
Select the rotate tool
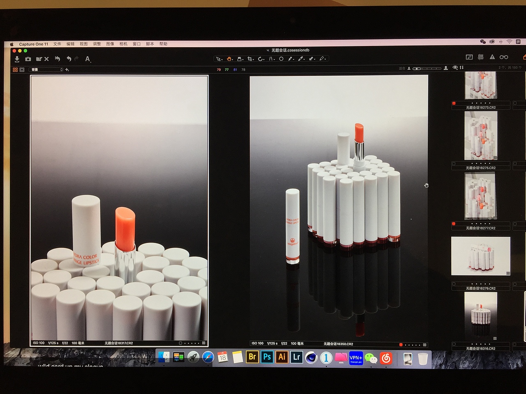click(261, 59)
